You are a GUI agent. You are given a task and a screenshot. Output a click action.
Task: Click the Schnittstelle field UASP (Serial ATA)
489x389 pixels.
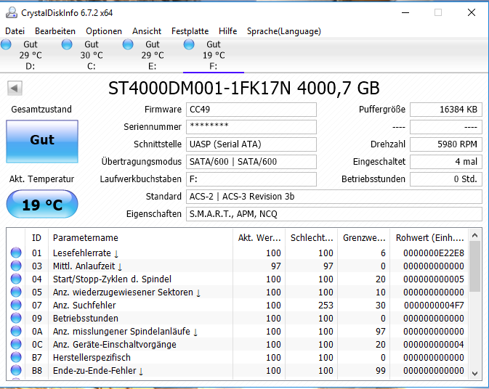point(251,144)
